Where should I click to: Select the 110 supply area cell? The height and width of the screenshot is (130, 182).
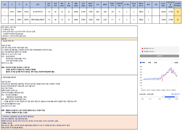pyautogui.click(x=49, y=20)
